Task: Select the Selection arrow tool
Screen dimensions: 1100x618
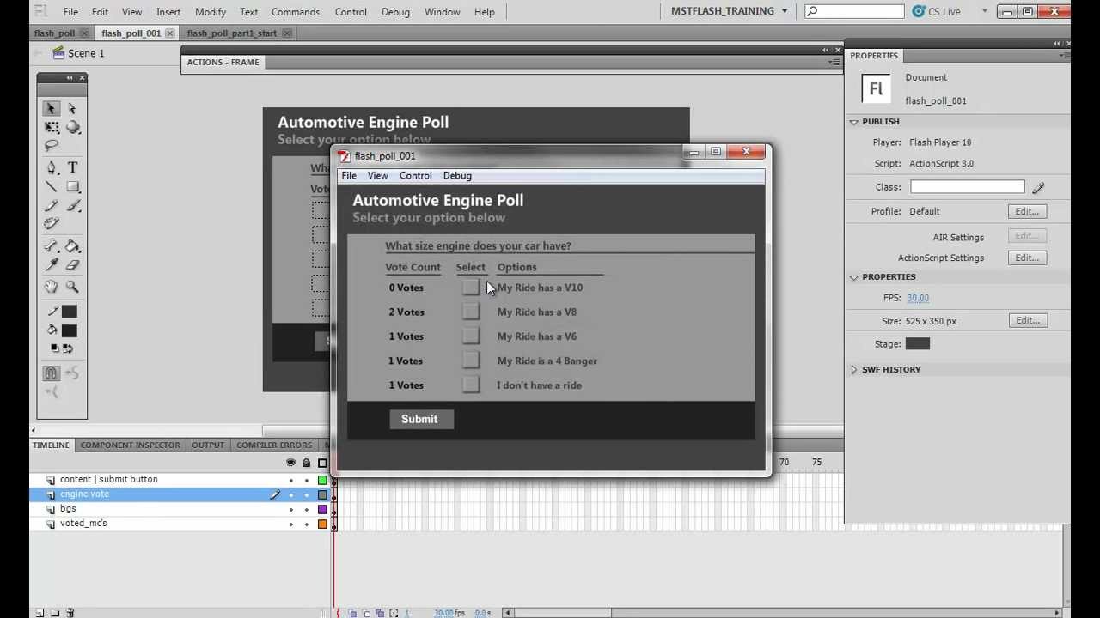Action: 52,108
